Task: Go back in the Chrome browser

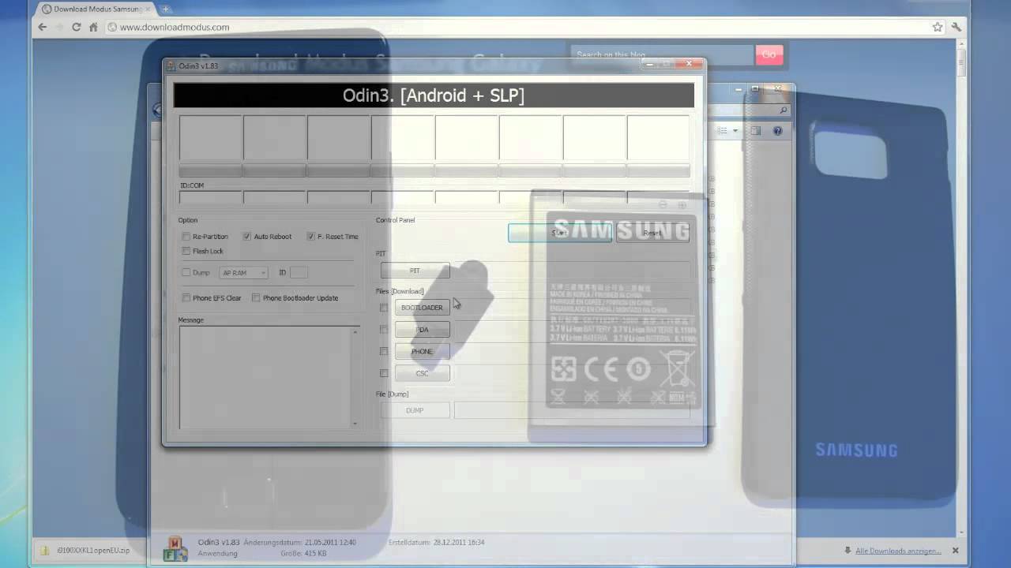Action: 42,27
